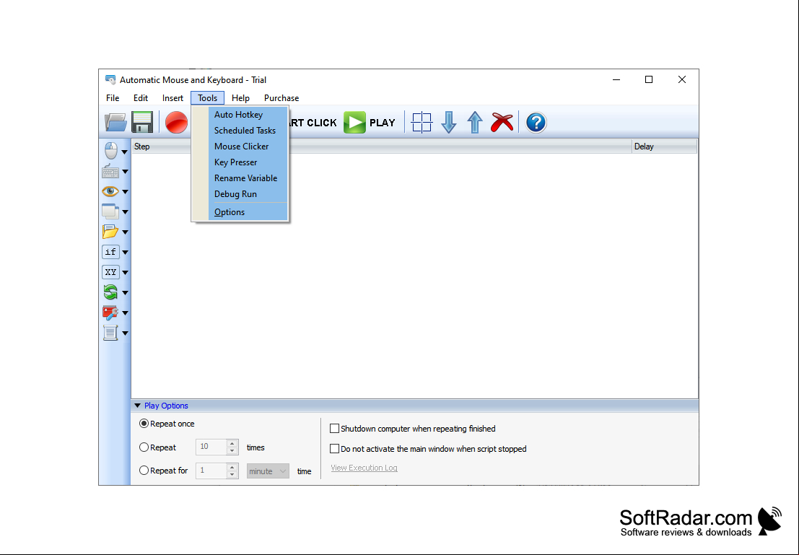
Task: Open the View Execution Log link
Action: click(364, 468)
